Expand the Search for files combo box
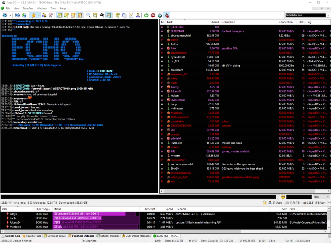This screenshot has width=331, height=243. [328, 15]
